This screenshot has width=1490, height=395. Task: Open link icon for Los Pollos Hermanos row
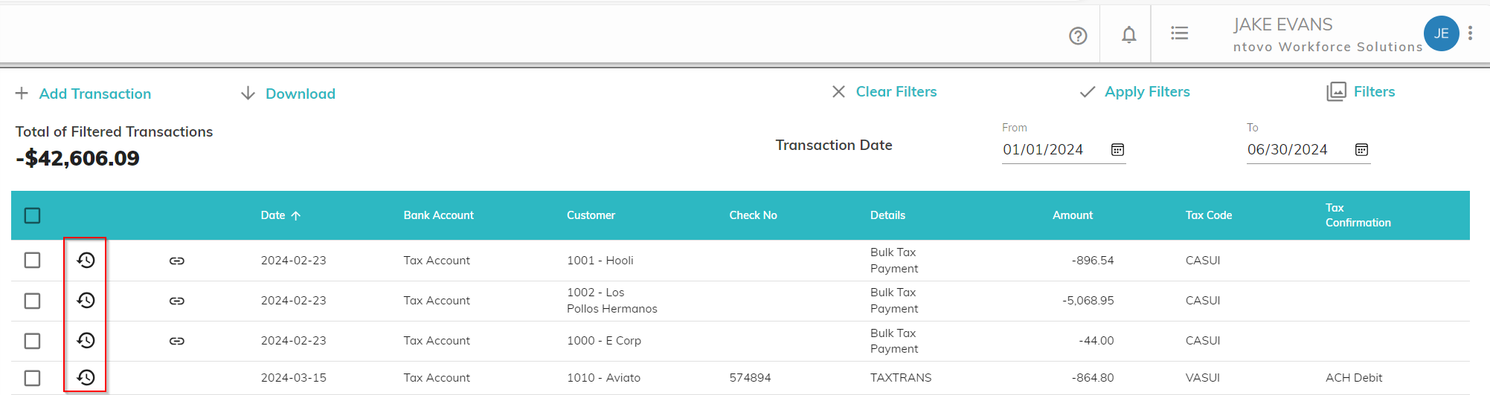pyautogui.click(x=176, y=301)
